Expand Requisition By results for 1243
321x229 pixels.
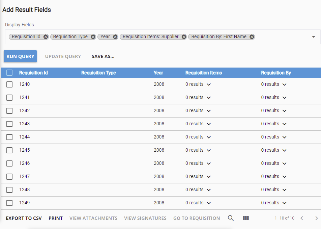pos(284,124)
